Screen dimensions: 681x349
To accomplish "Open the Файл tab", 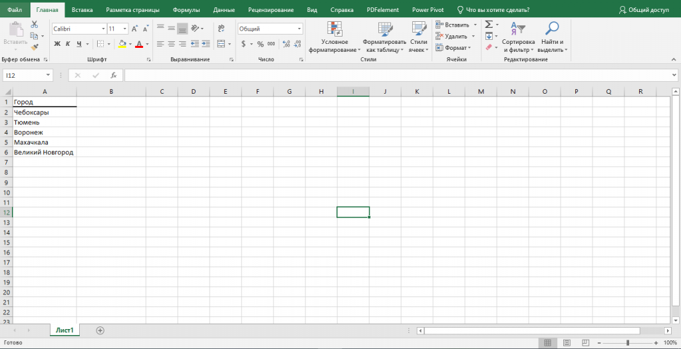I will pyautogui.click(x=15, y=9).
